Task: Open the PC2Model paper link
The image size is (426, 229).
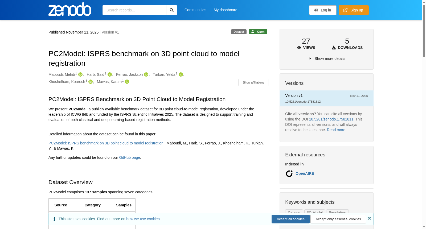Action: coord(106,143)
